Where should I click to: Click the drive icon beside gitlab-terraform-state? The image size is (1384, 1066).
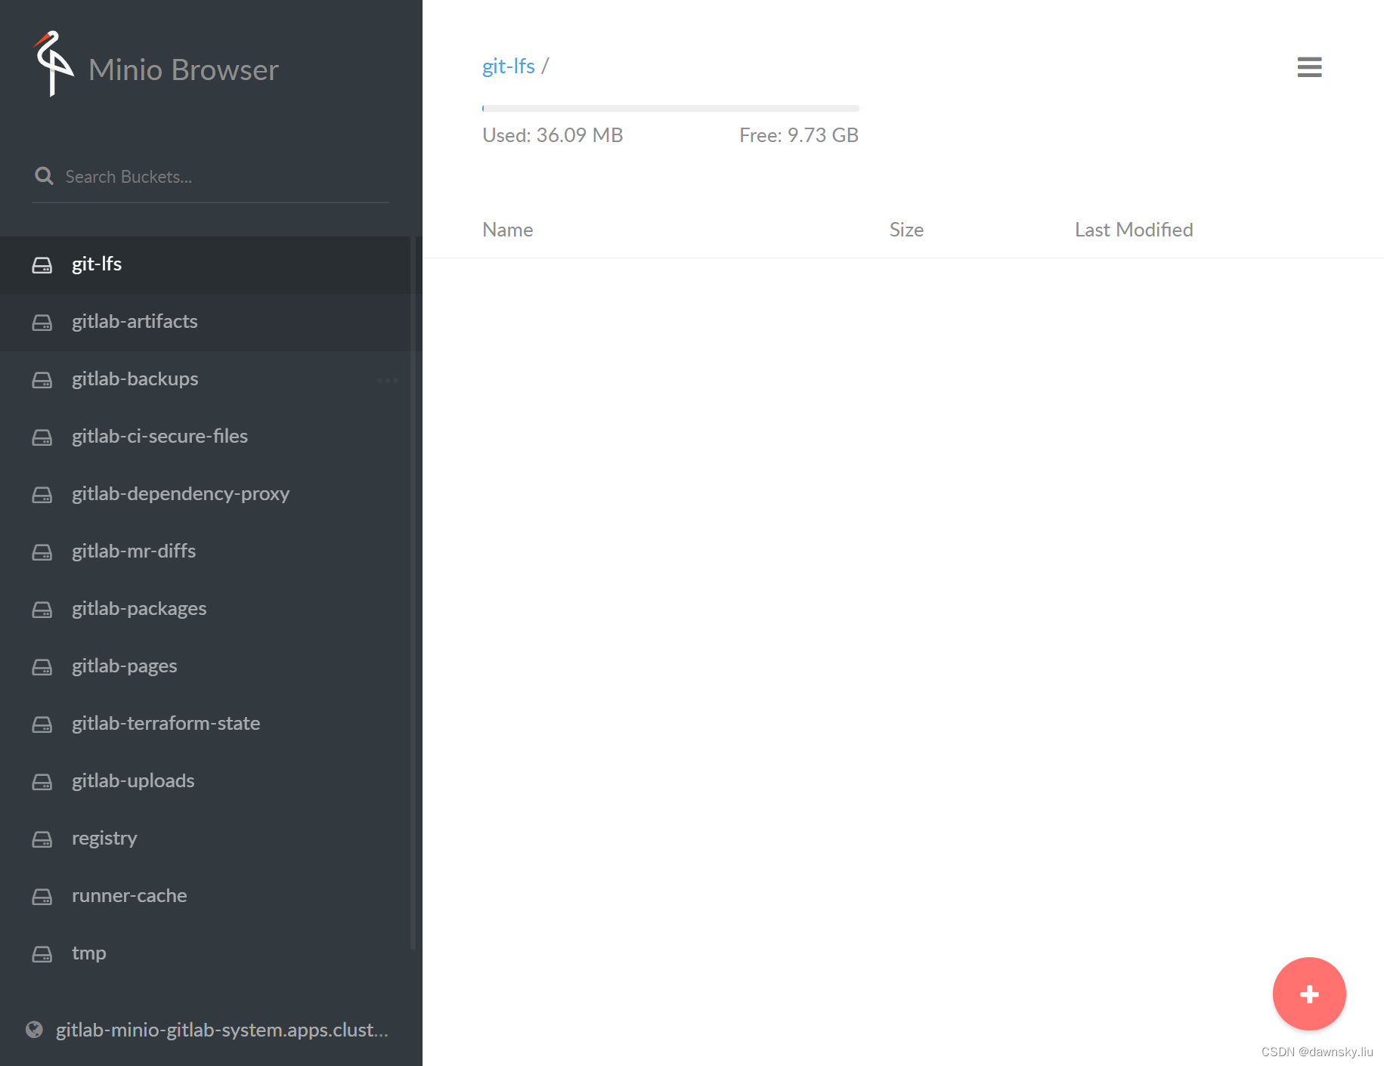(x=42, y=725)
